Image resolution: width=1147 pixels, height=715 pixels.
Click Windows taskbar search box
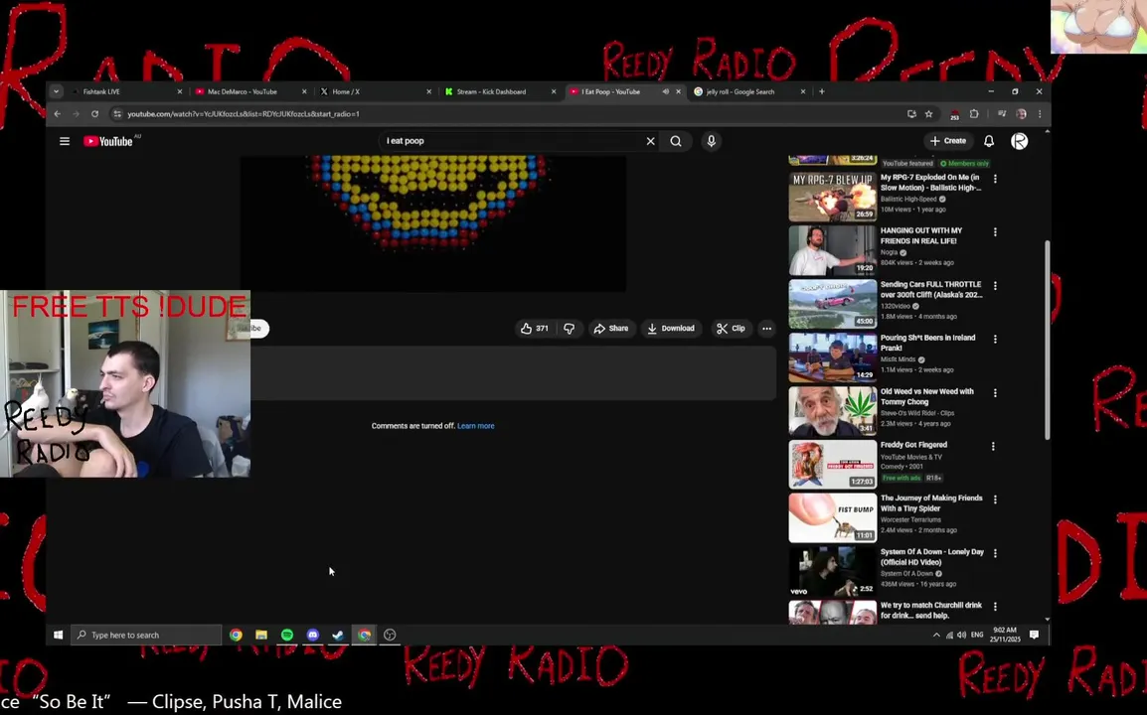[146, 635]
